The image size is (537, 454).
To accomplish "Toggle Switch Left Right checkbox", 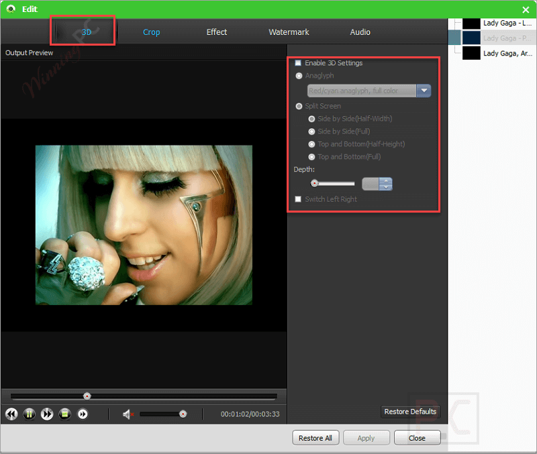I will coord(298,199).
